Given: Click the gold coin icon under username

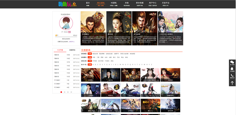Looking at the screenshot, I should (x=56, y=35).
